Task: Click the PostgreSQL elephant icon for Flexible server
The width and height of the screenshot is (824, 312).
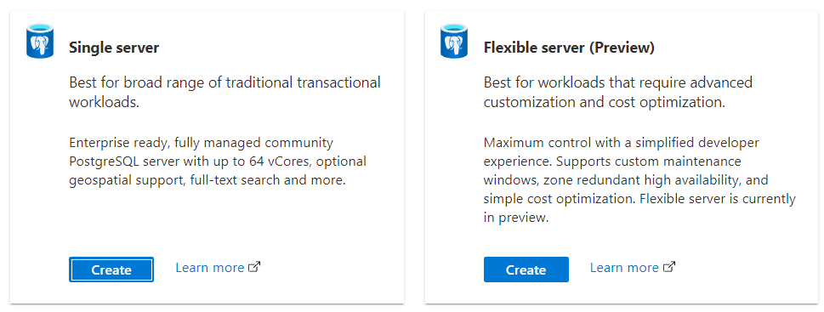Action: (x=453, y=41)
